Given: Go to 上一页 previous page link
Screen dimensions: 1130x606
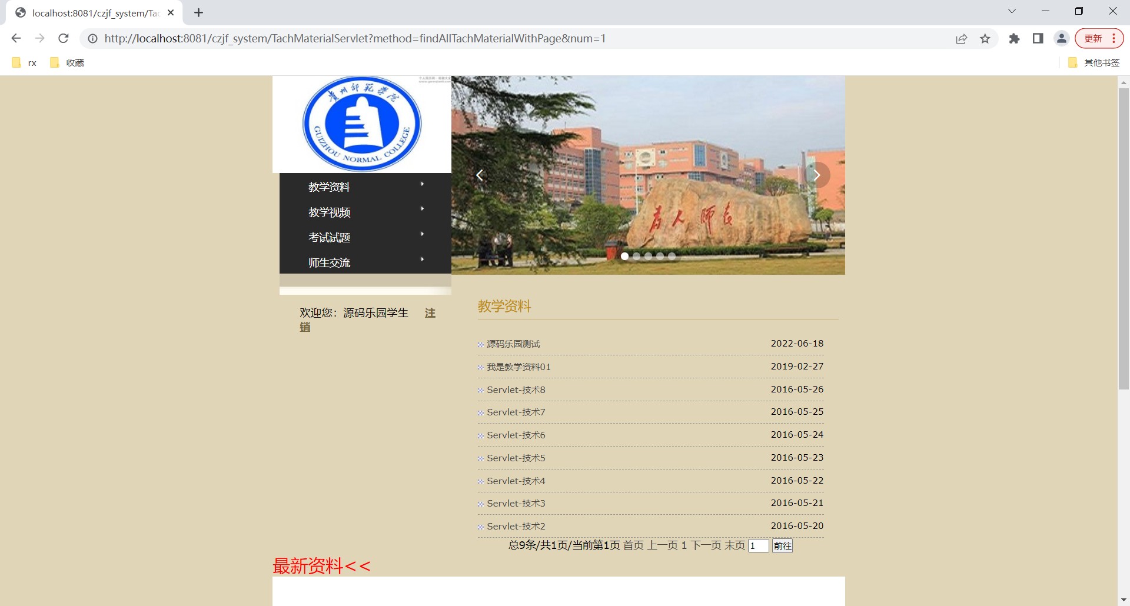Looking at the screenshot, I should [663, 545].
